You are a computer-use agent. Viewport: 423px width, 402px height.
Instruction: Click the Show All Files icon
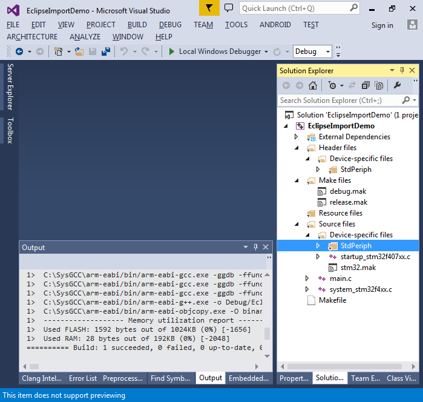point(379,85)
